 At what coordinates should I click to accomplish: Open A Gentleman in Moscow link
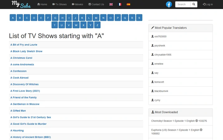(x=25, y=104)
